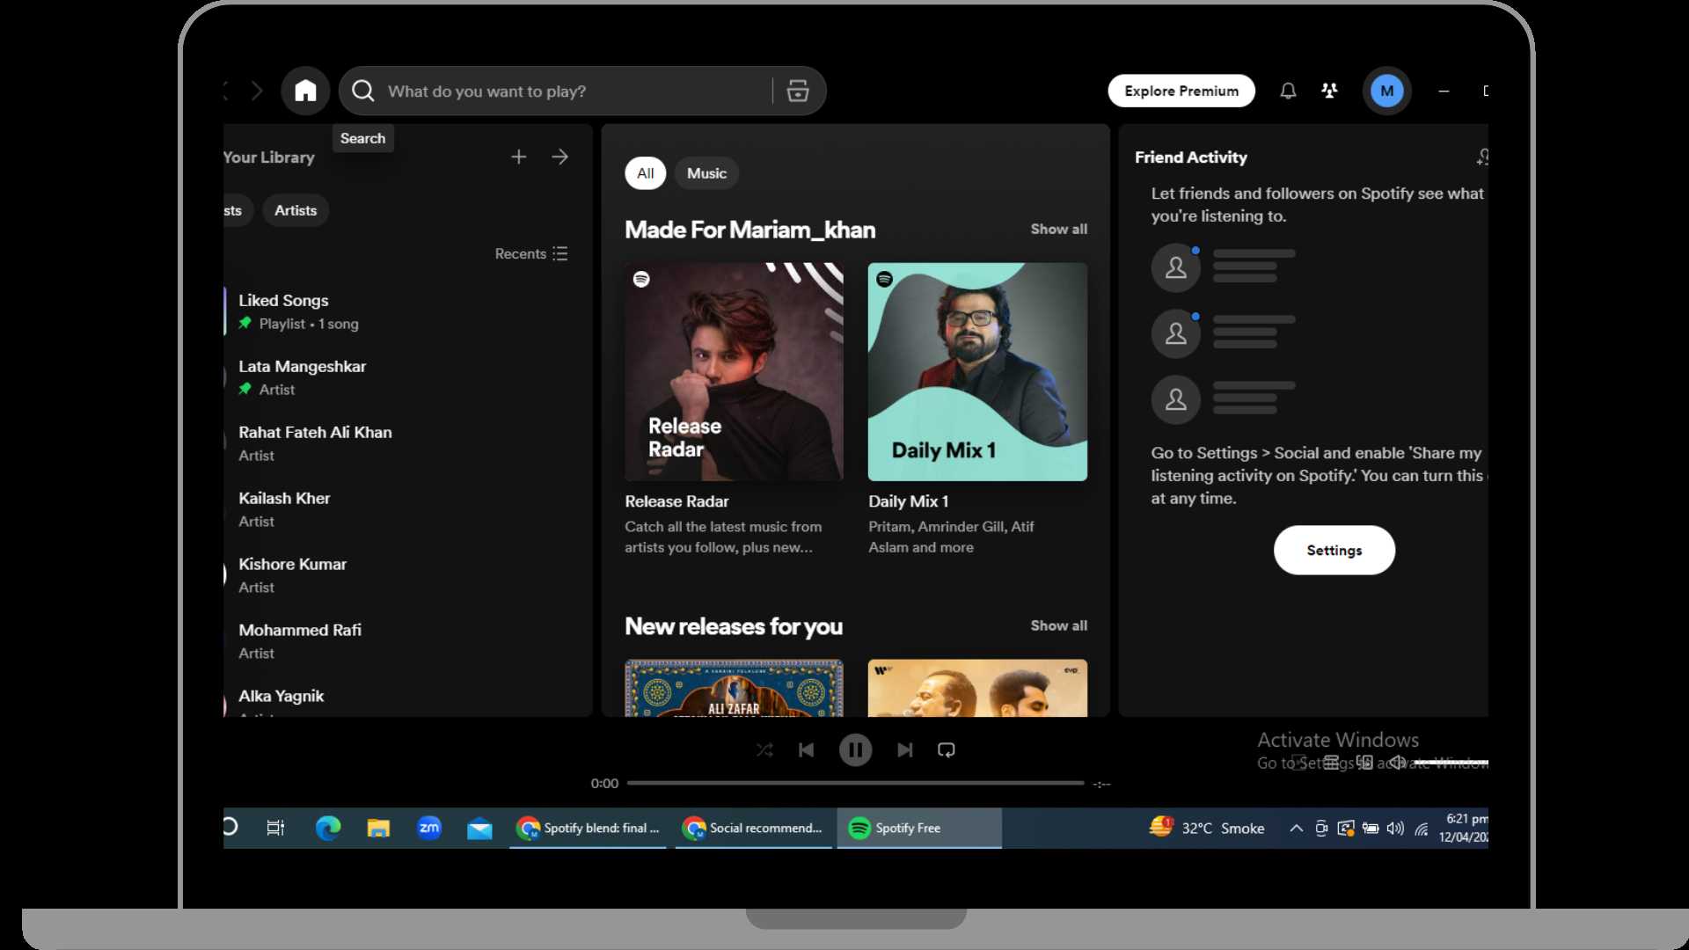Open File Explorer from taskbar

tap(378, 828)
